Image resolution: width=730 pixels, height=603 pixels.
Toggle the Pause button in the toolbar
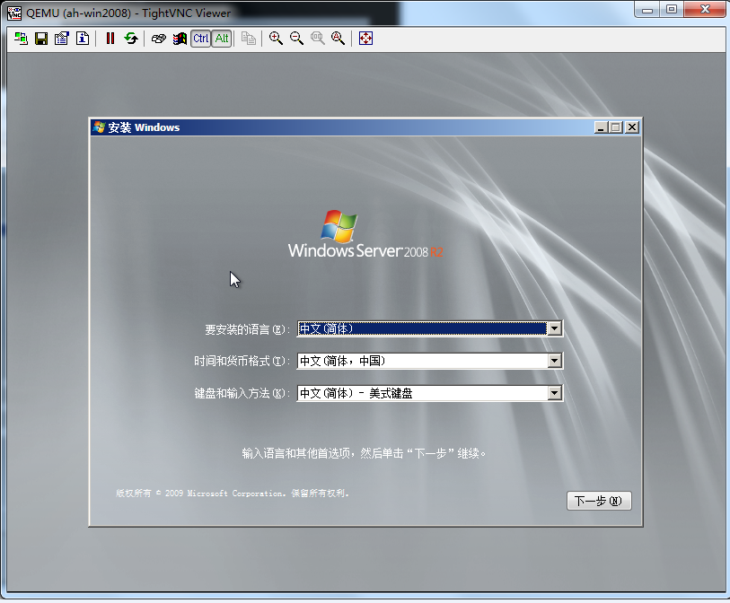click(110, 39)
